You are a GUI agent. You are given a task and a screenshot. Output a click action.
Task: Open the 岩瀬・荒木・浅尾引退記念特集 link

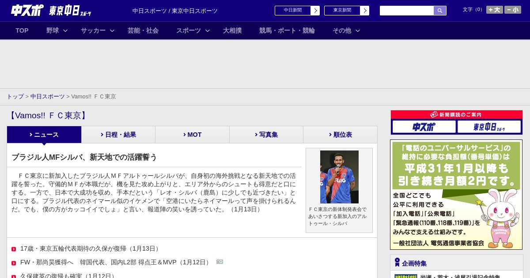click(x=460, y=276)
